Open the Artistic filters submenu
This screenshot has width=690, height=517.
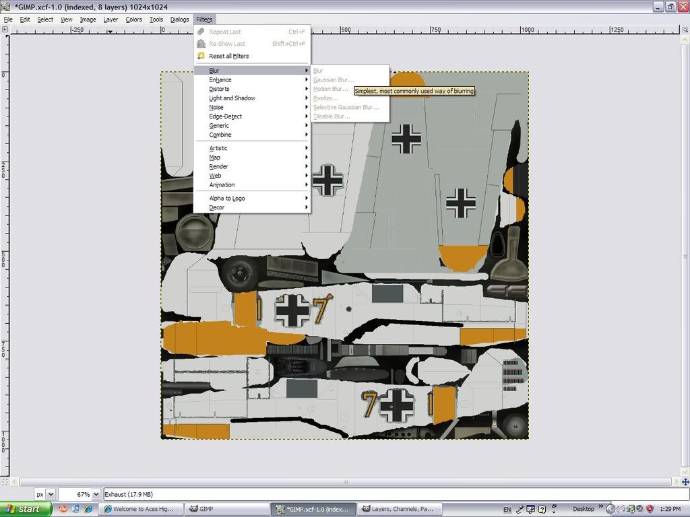252,148
